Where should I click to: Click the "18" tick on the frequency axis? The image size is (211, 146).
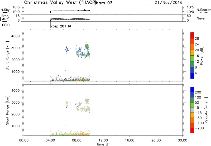click(18, 16)
